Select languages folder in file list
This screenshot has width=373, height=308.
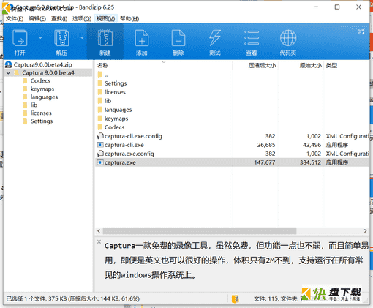pos(118,110)
